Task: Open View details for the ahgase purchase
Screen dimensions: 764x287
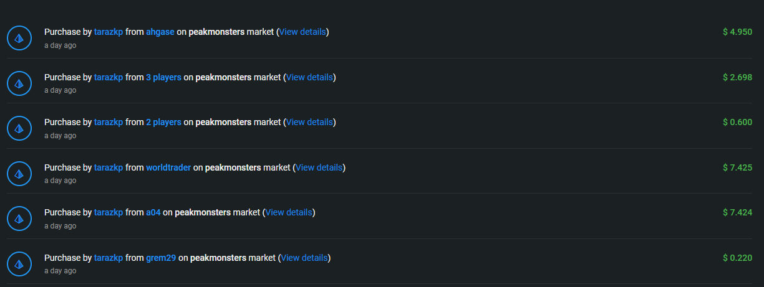Action: tap(302, 32)
